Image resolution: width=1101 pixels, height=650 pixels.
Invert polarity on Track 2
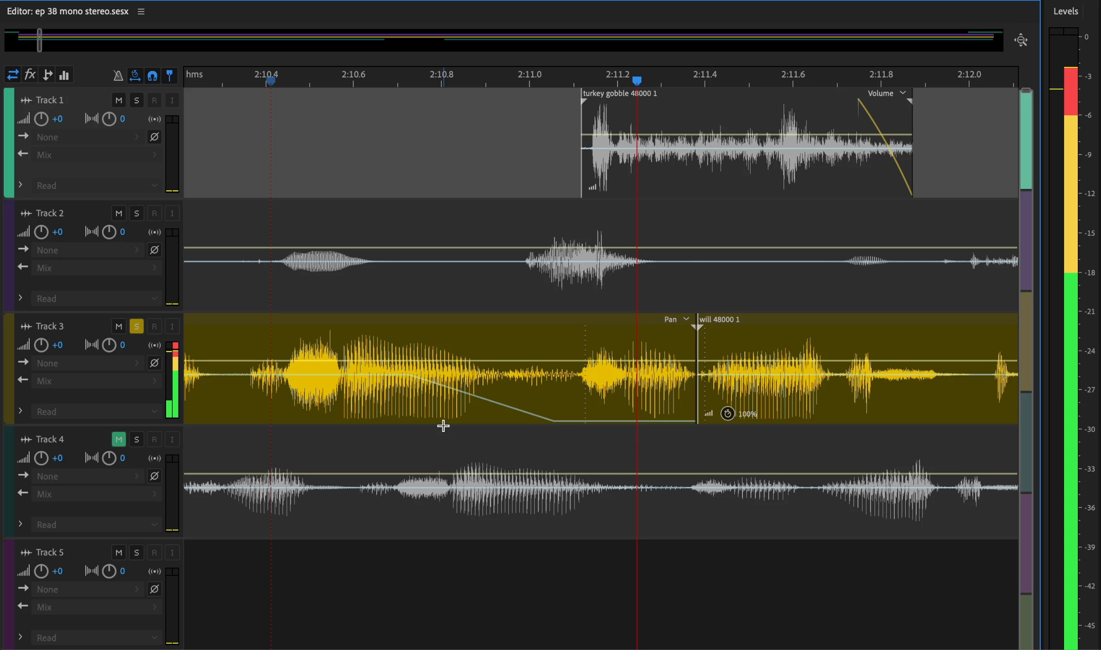click(154, 250)
